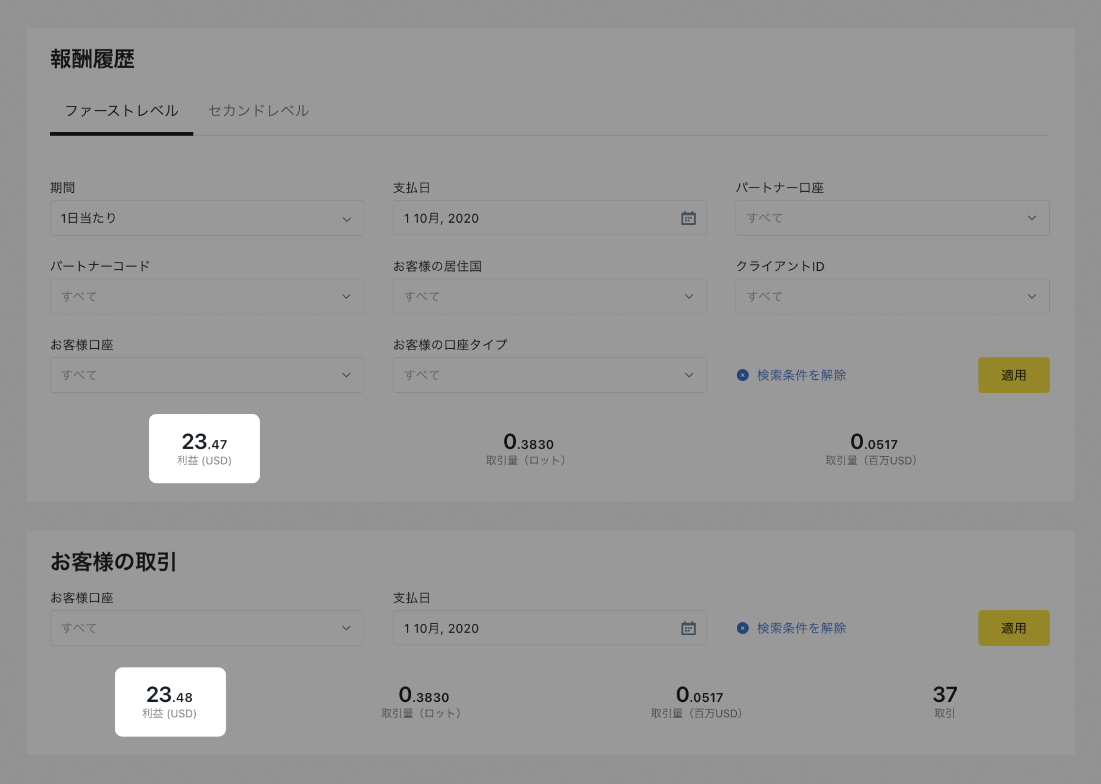Open the お客様の口座タイプ dropdown
1101x784 pixels.
(x=549, y=375)
